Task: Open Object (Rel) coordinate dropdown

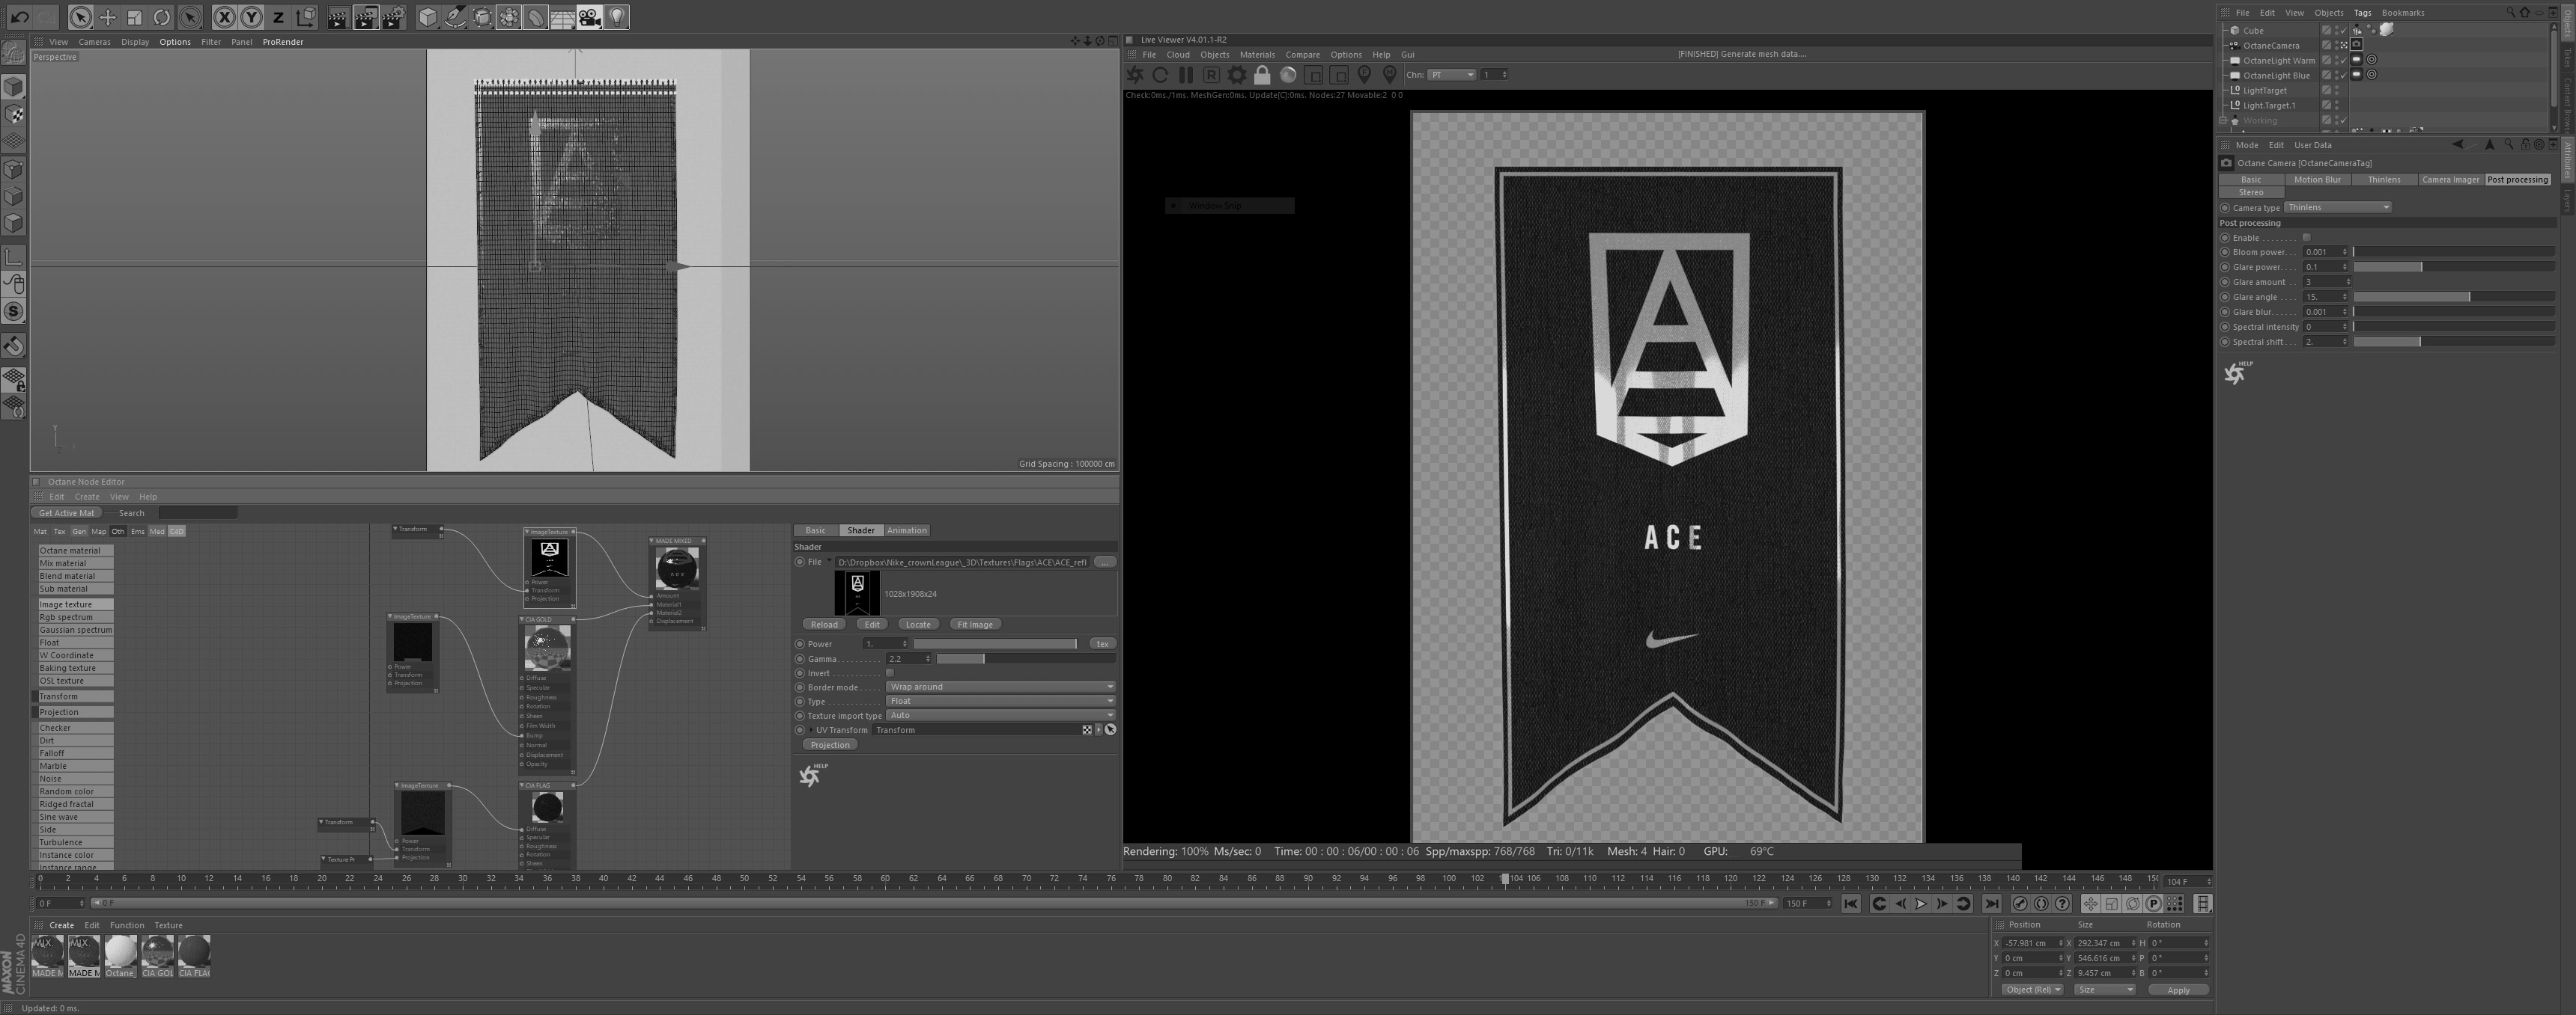Action: coord(2032,990)
